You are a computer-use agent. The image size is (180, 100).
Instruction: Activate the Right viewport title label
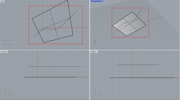93,51
